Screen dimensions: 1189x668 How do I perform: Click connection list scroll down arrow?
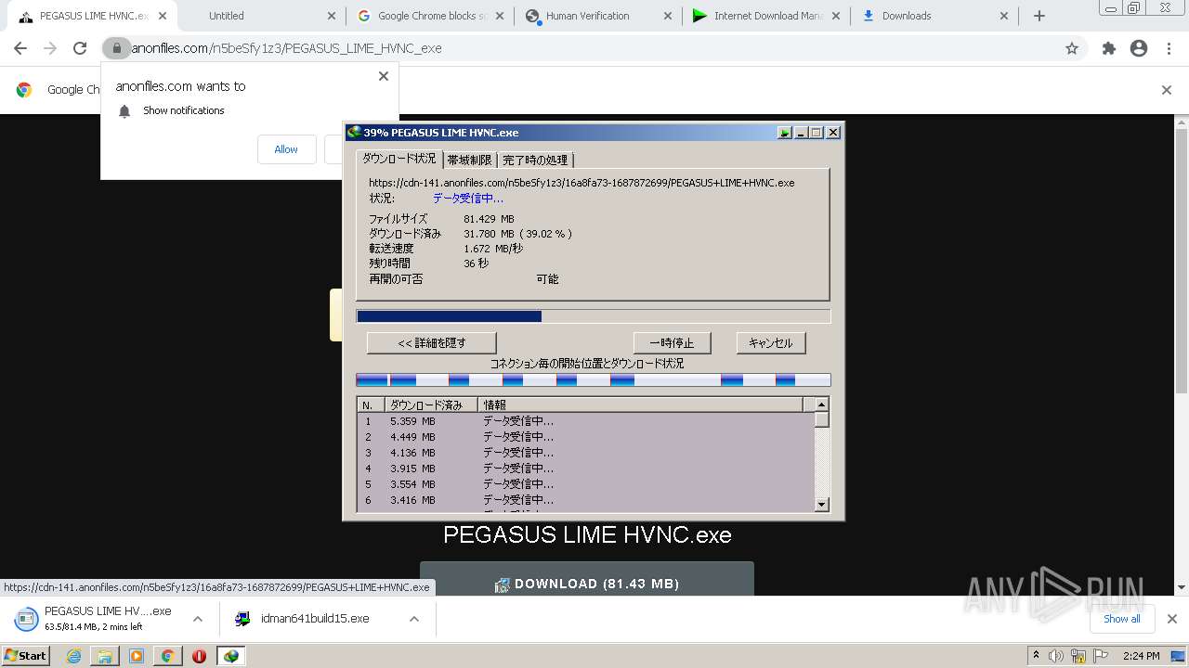[821, 505]
